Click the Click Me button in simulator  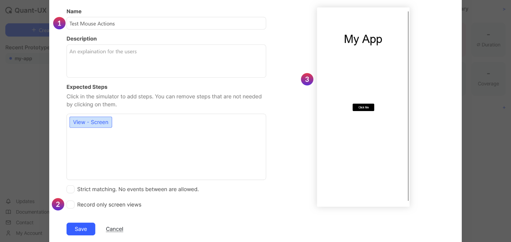tap(363, 107)
